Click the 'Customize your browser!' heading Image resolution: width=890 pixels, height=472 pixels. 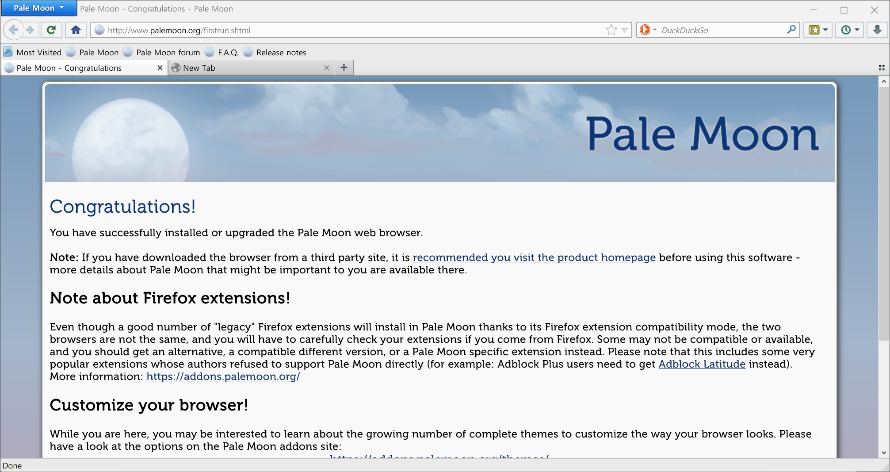coord(149,405)
